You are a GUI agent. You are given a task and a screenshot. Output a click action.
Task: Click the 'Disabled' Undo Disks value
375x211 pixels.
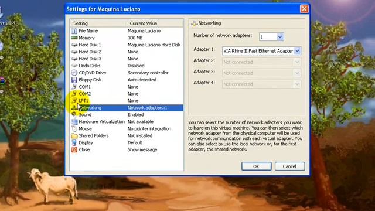coord(136,66)
